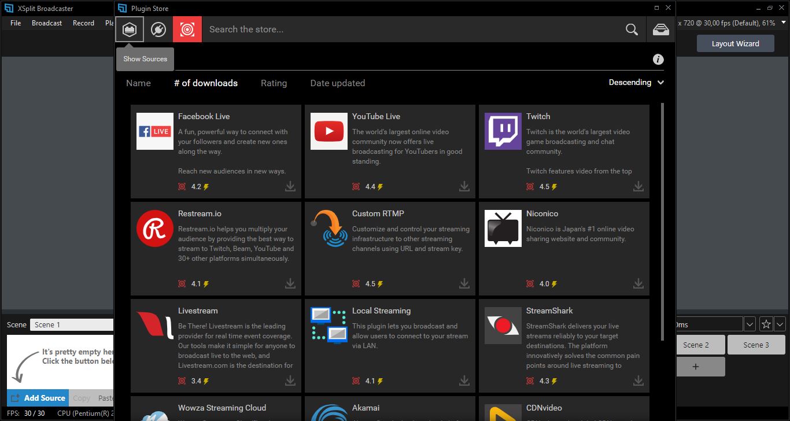Open the Broadcast menu

(x=47, y=23)
